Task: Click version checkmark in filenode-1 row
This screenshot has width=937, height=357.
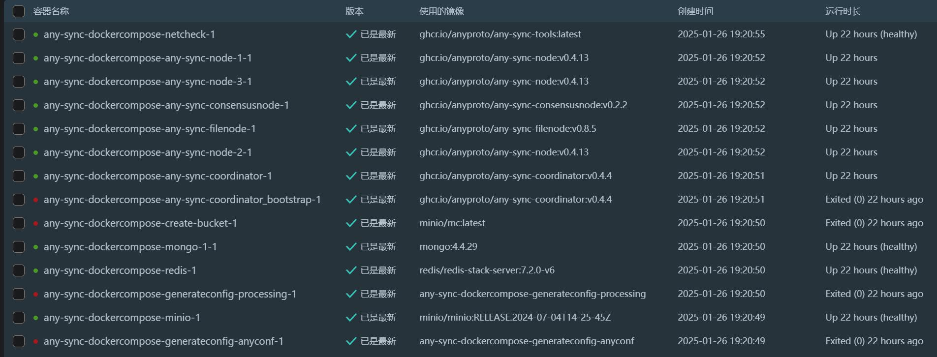Action: [x=351, y=129]
